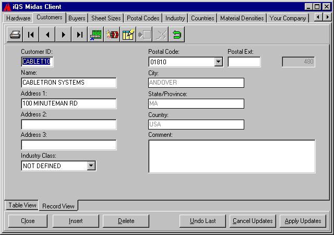Click the Undo Last button
Screen dimensions: 334x235
tap(202, 221)
